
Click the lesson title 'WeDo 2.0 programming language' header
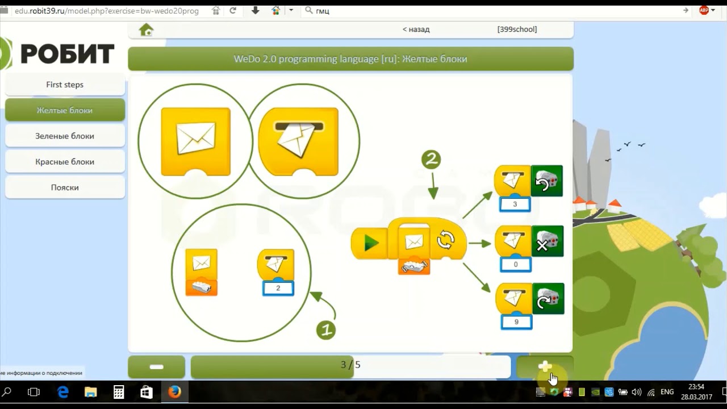(350, 59)
